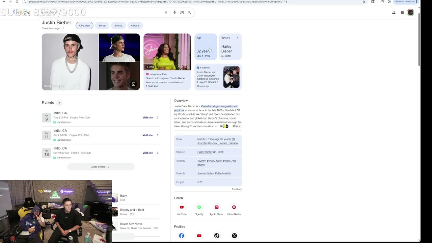
Task: Open the Jazmyn Bieber sibling link
Action: pyautogui.click(x=206, y=161)
